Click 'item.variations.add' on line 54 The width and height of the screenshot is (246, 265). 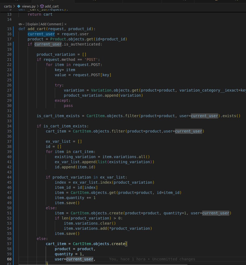(x=85, y=228)
